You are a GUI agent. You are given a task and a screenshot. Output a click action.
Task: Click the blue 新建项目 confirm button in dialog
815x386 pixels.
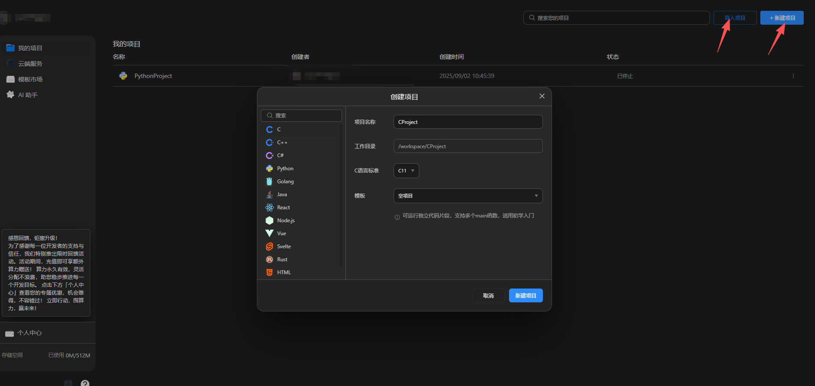point(526,295)
